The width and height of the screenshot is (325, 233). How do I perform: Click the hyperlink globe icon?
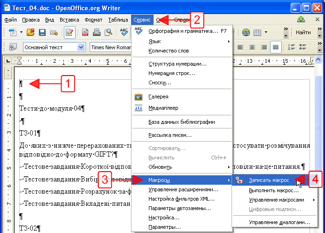246,32
